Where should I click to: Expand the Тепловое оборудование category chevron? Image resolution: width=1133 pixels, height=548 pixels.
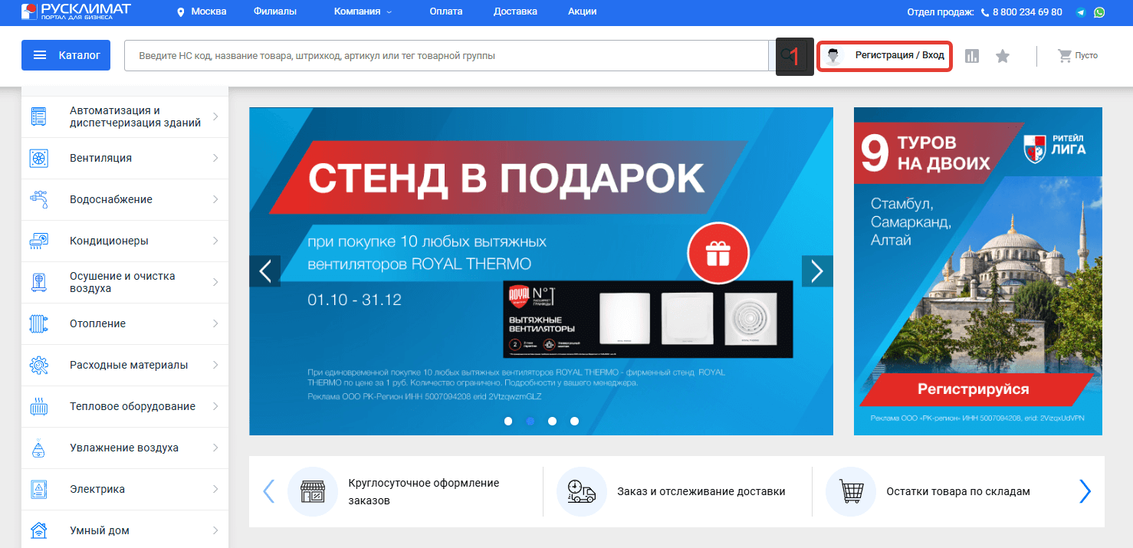[x=215, y=406]
